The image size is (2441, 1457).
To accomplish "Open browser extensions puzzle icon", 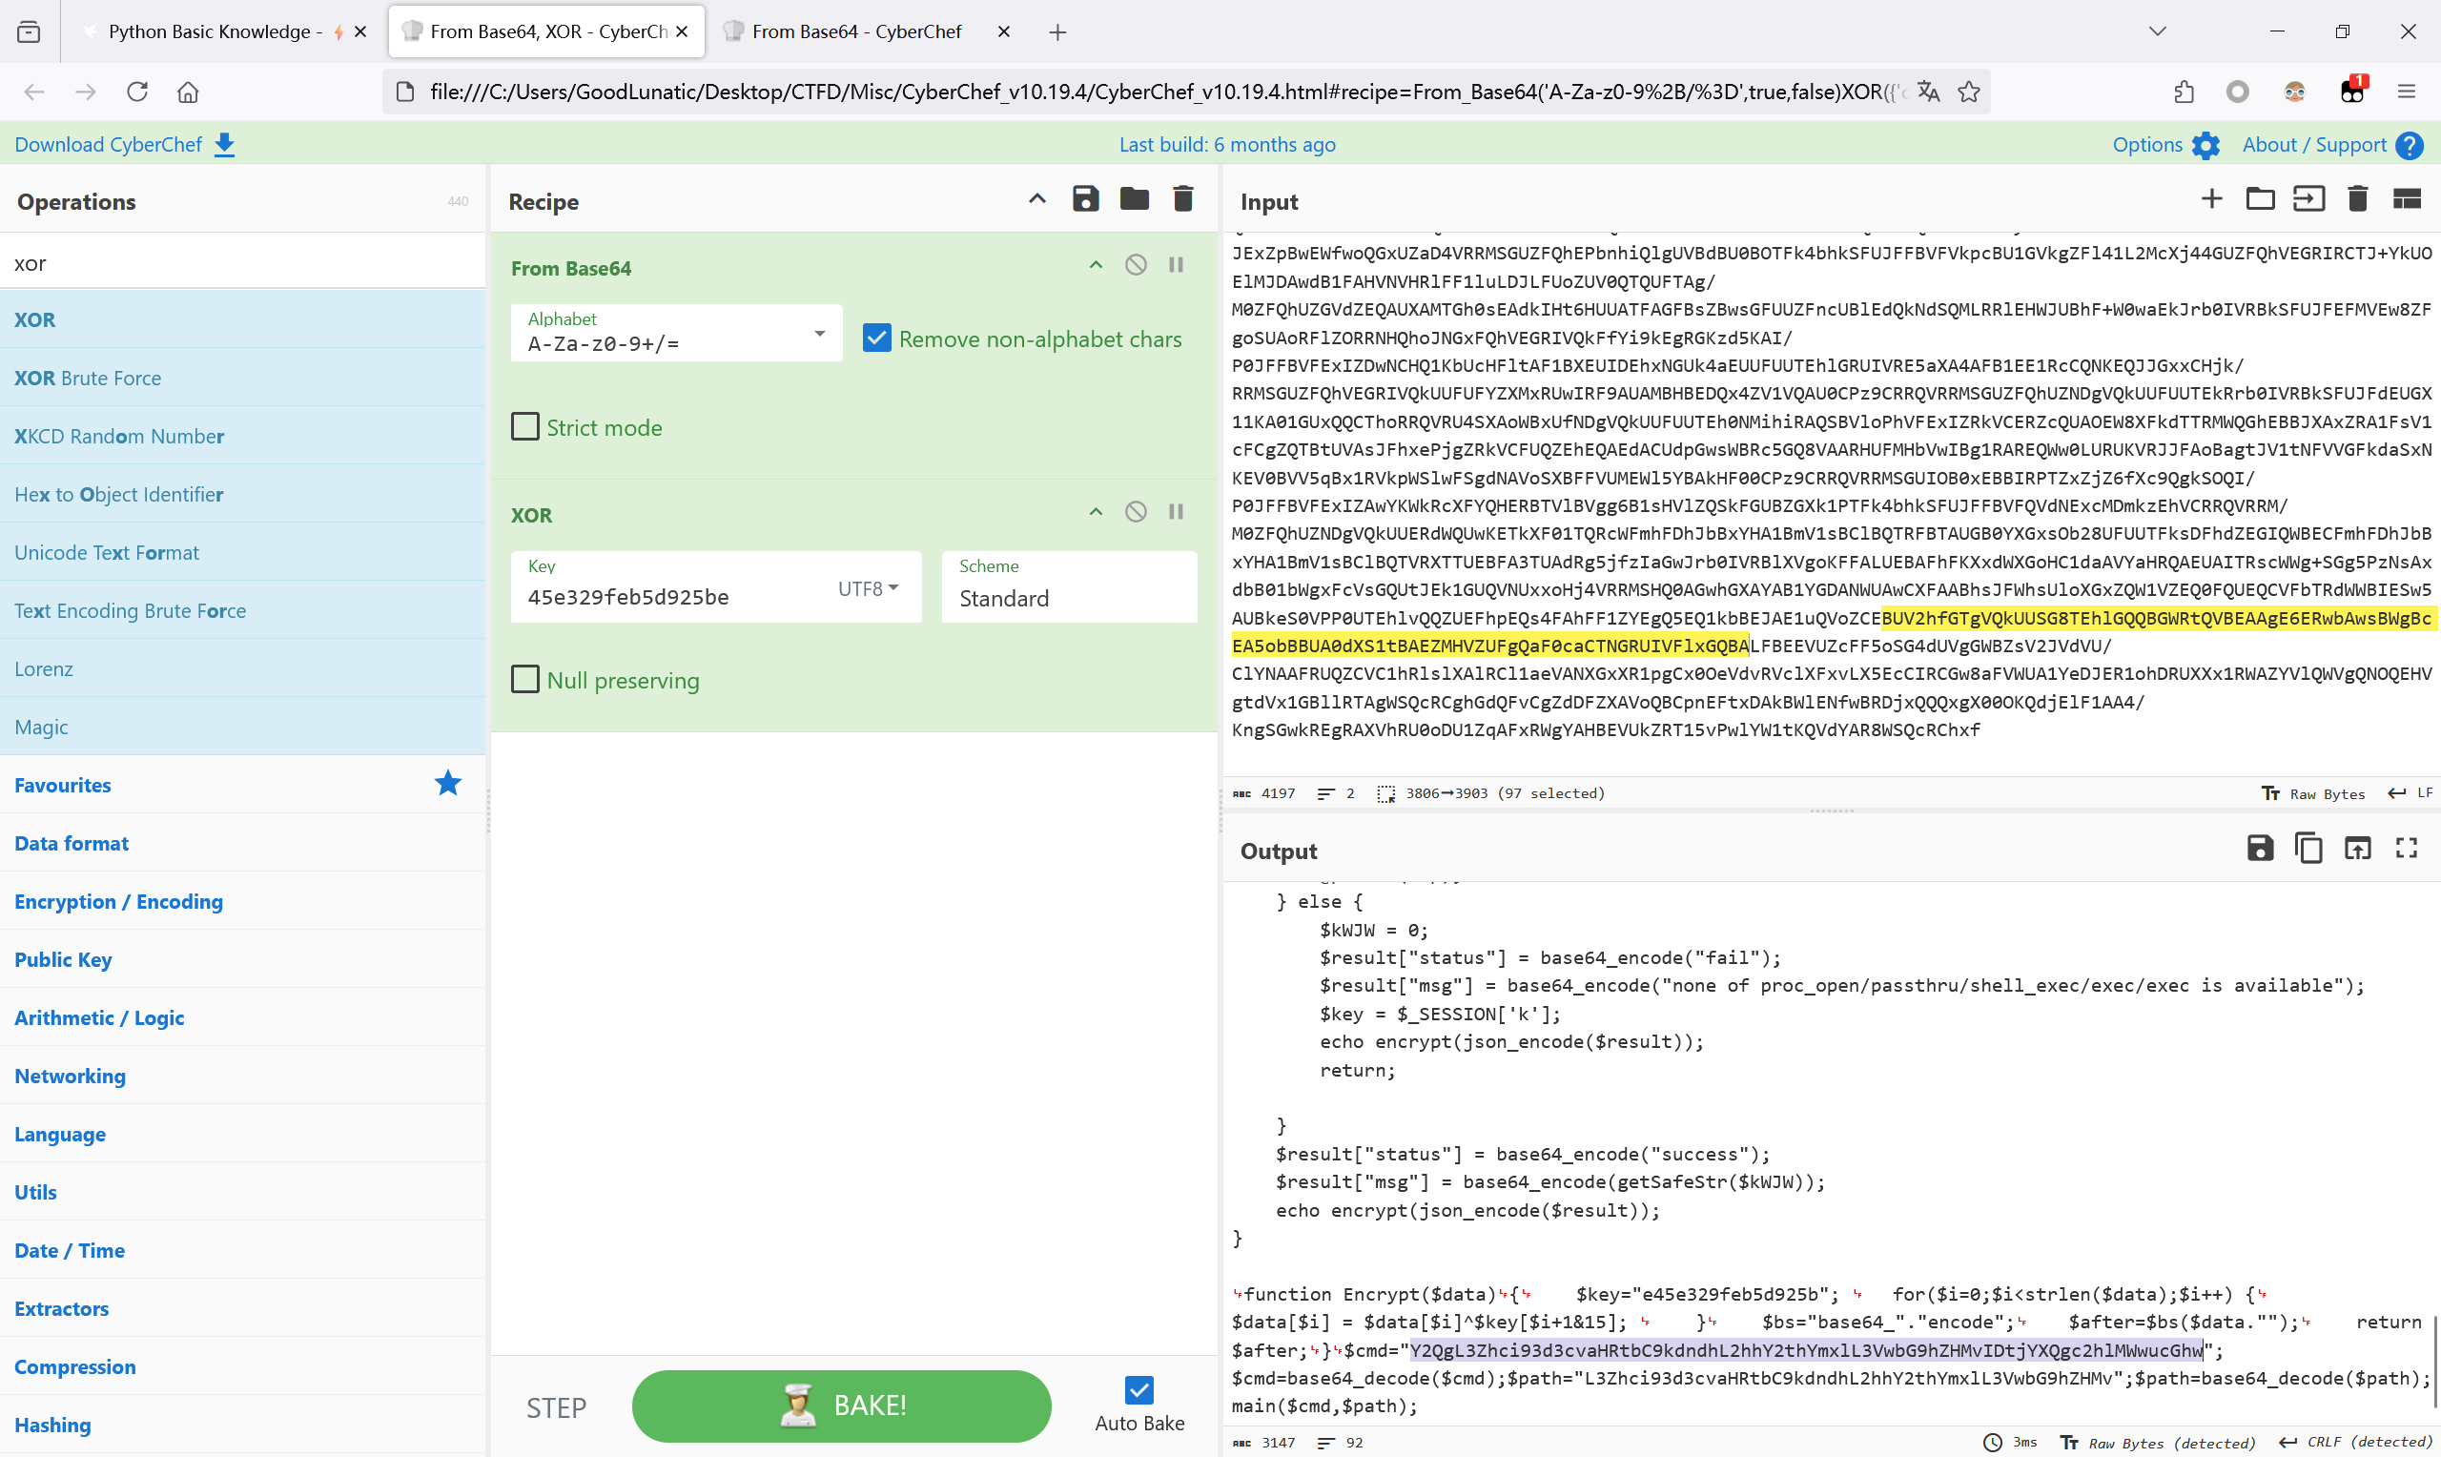I will (2183, 92).
